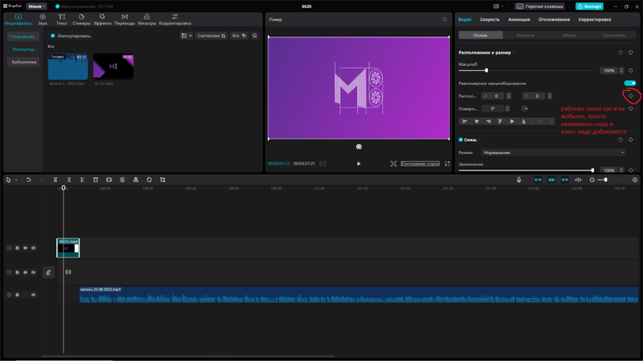Click the timeline zoom slider handle

[x=606, y=180]
